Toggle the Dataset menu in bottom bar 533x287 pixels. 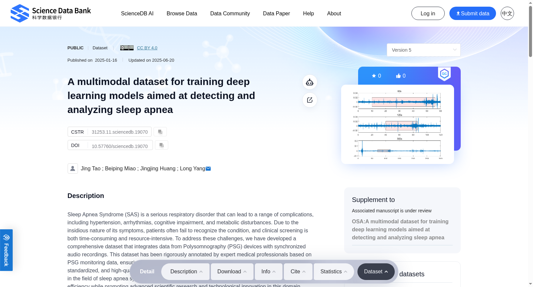[376, 272]
